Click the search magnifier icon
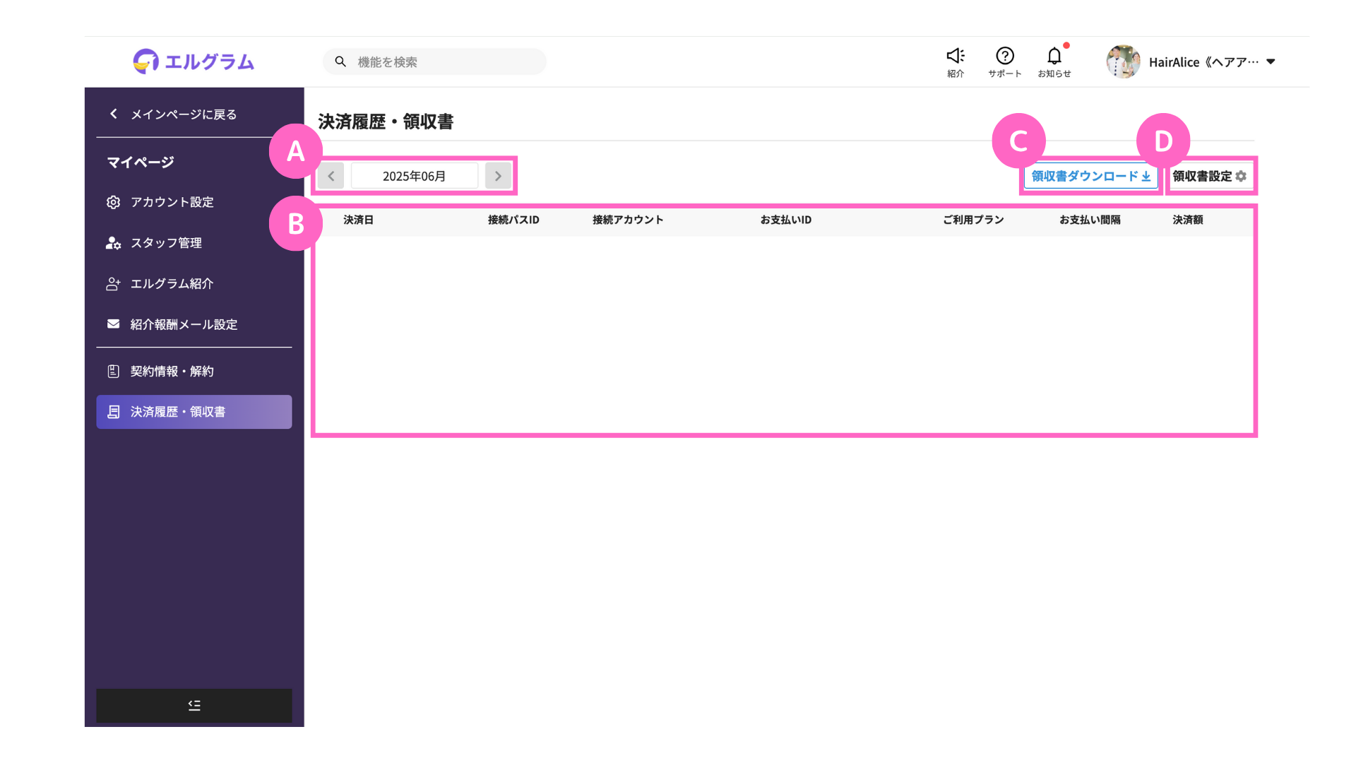 (340, 61)
